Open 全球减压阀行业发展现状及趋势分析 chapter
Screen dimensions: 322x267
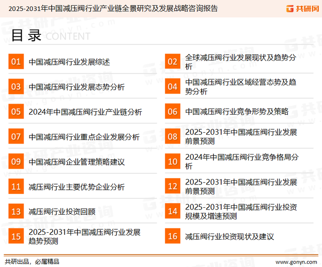click(x=240, y=62)
